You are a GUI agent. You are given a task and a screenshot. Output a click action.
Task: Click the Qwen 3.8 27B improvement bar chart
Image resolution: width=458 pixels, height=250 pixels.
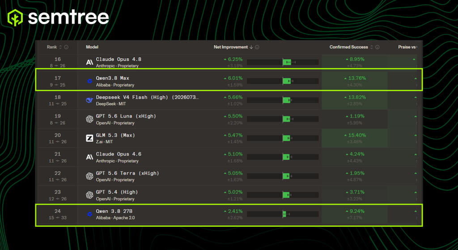click(x=283, y=214)
